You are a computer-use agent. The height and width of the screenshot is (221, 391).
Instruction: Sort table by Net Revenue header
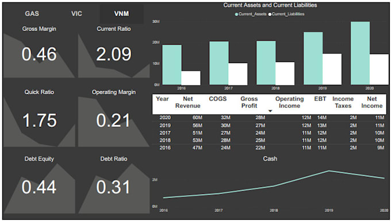[x=188, y=102]
